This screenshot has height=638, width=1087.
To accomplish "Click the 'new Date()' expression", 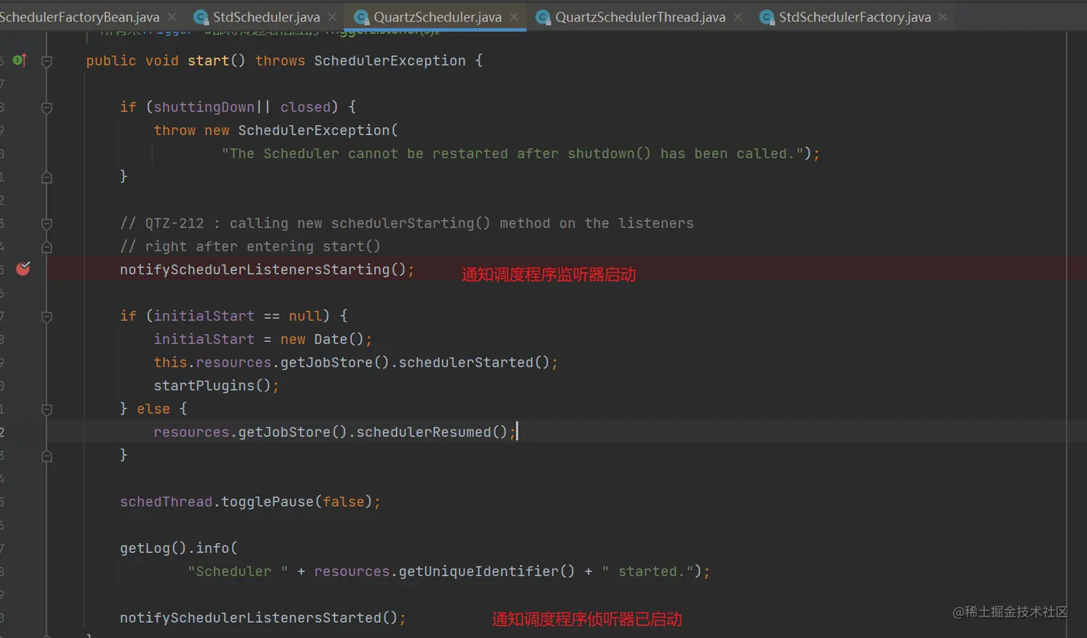I will point(322,339).
